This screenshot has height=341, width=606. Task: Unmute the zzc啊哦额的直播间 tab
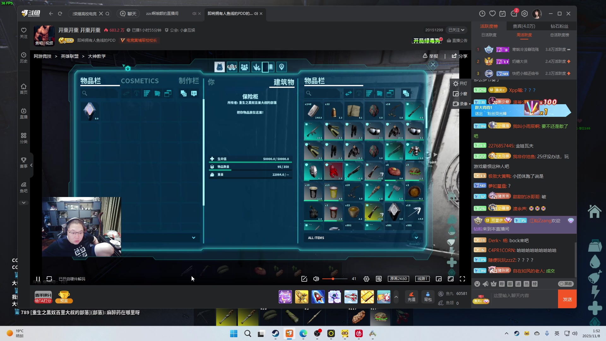click(194, 14)
